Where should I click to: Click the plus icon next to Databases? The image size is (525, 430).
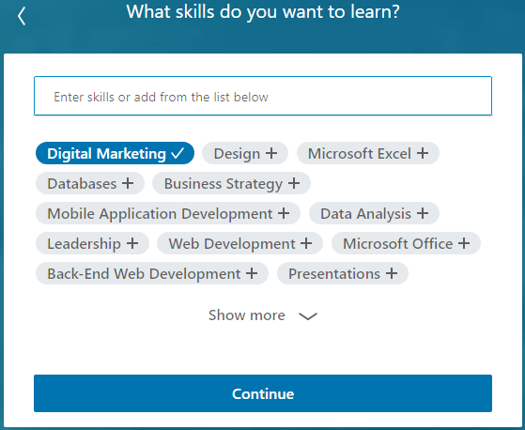coord(128,183)
